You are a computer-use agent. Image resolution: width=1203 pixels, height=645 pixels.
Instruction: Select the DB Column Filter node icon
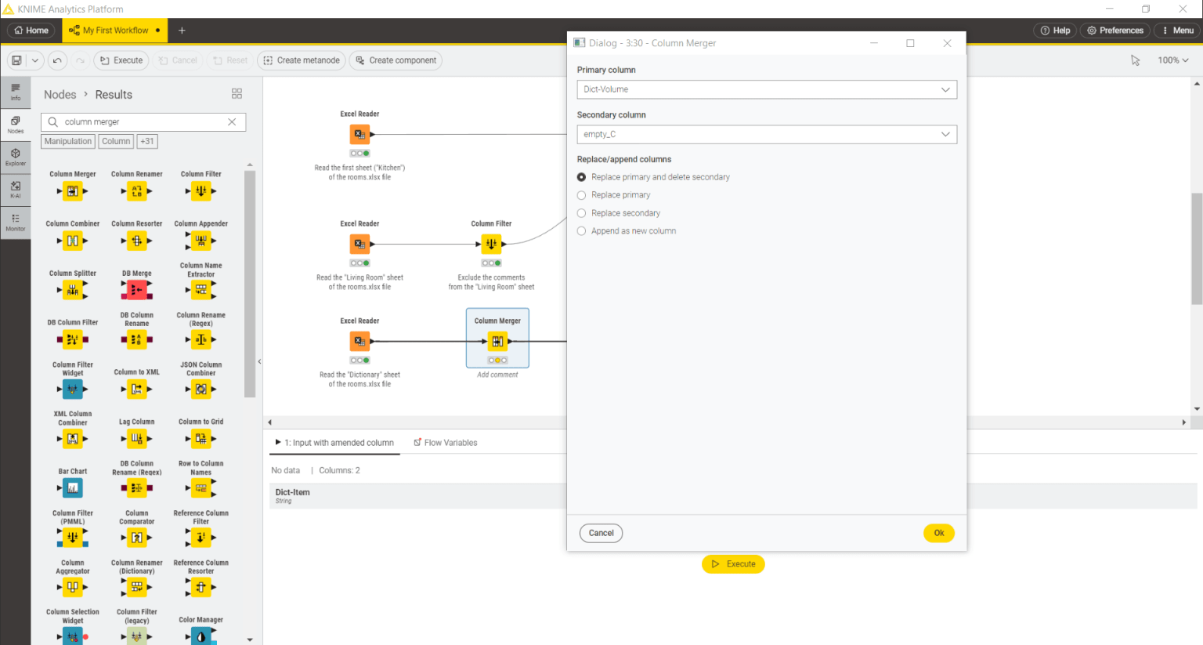pos(72,339)
